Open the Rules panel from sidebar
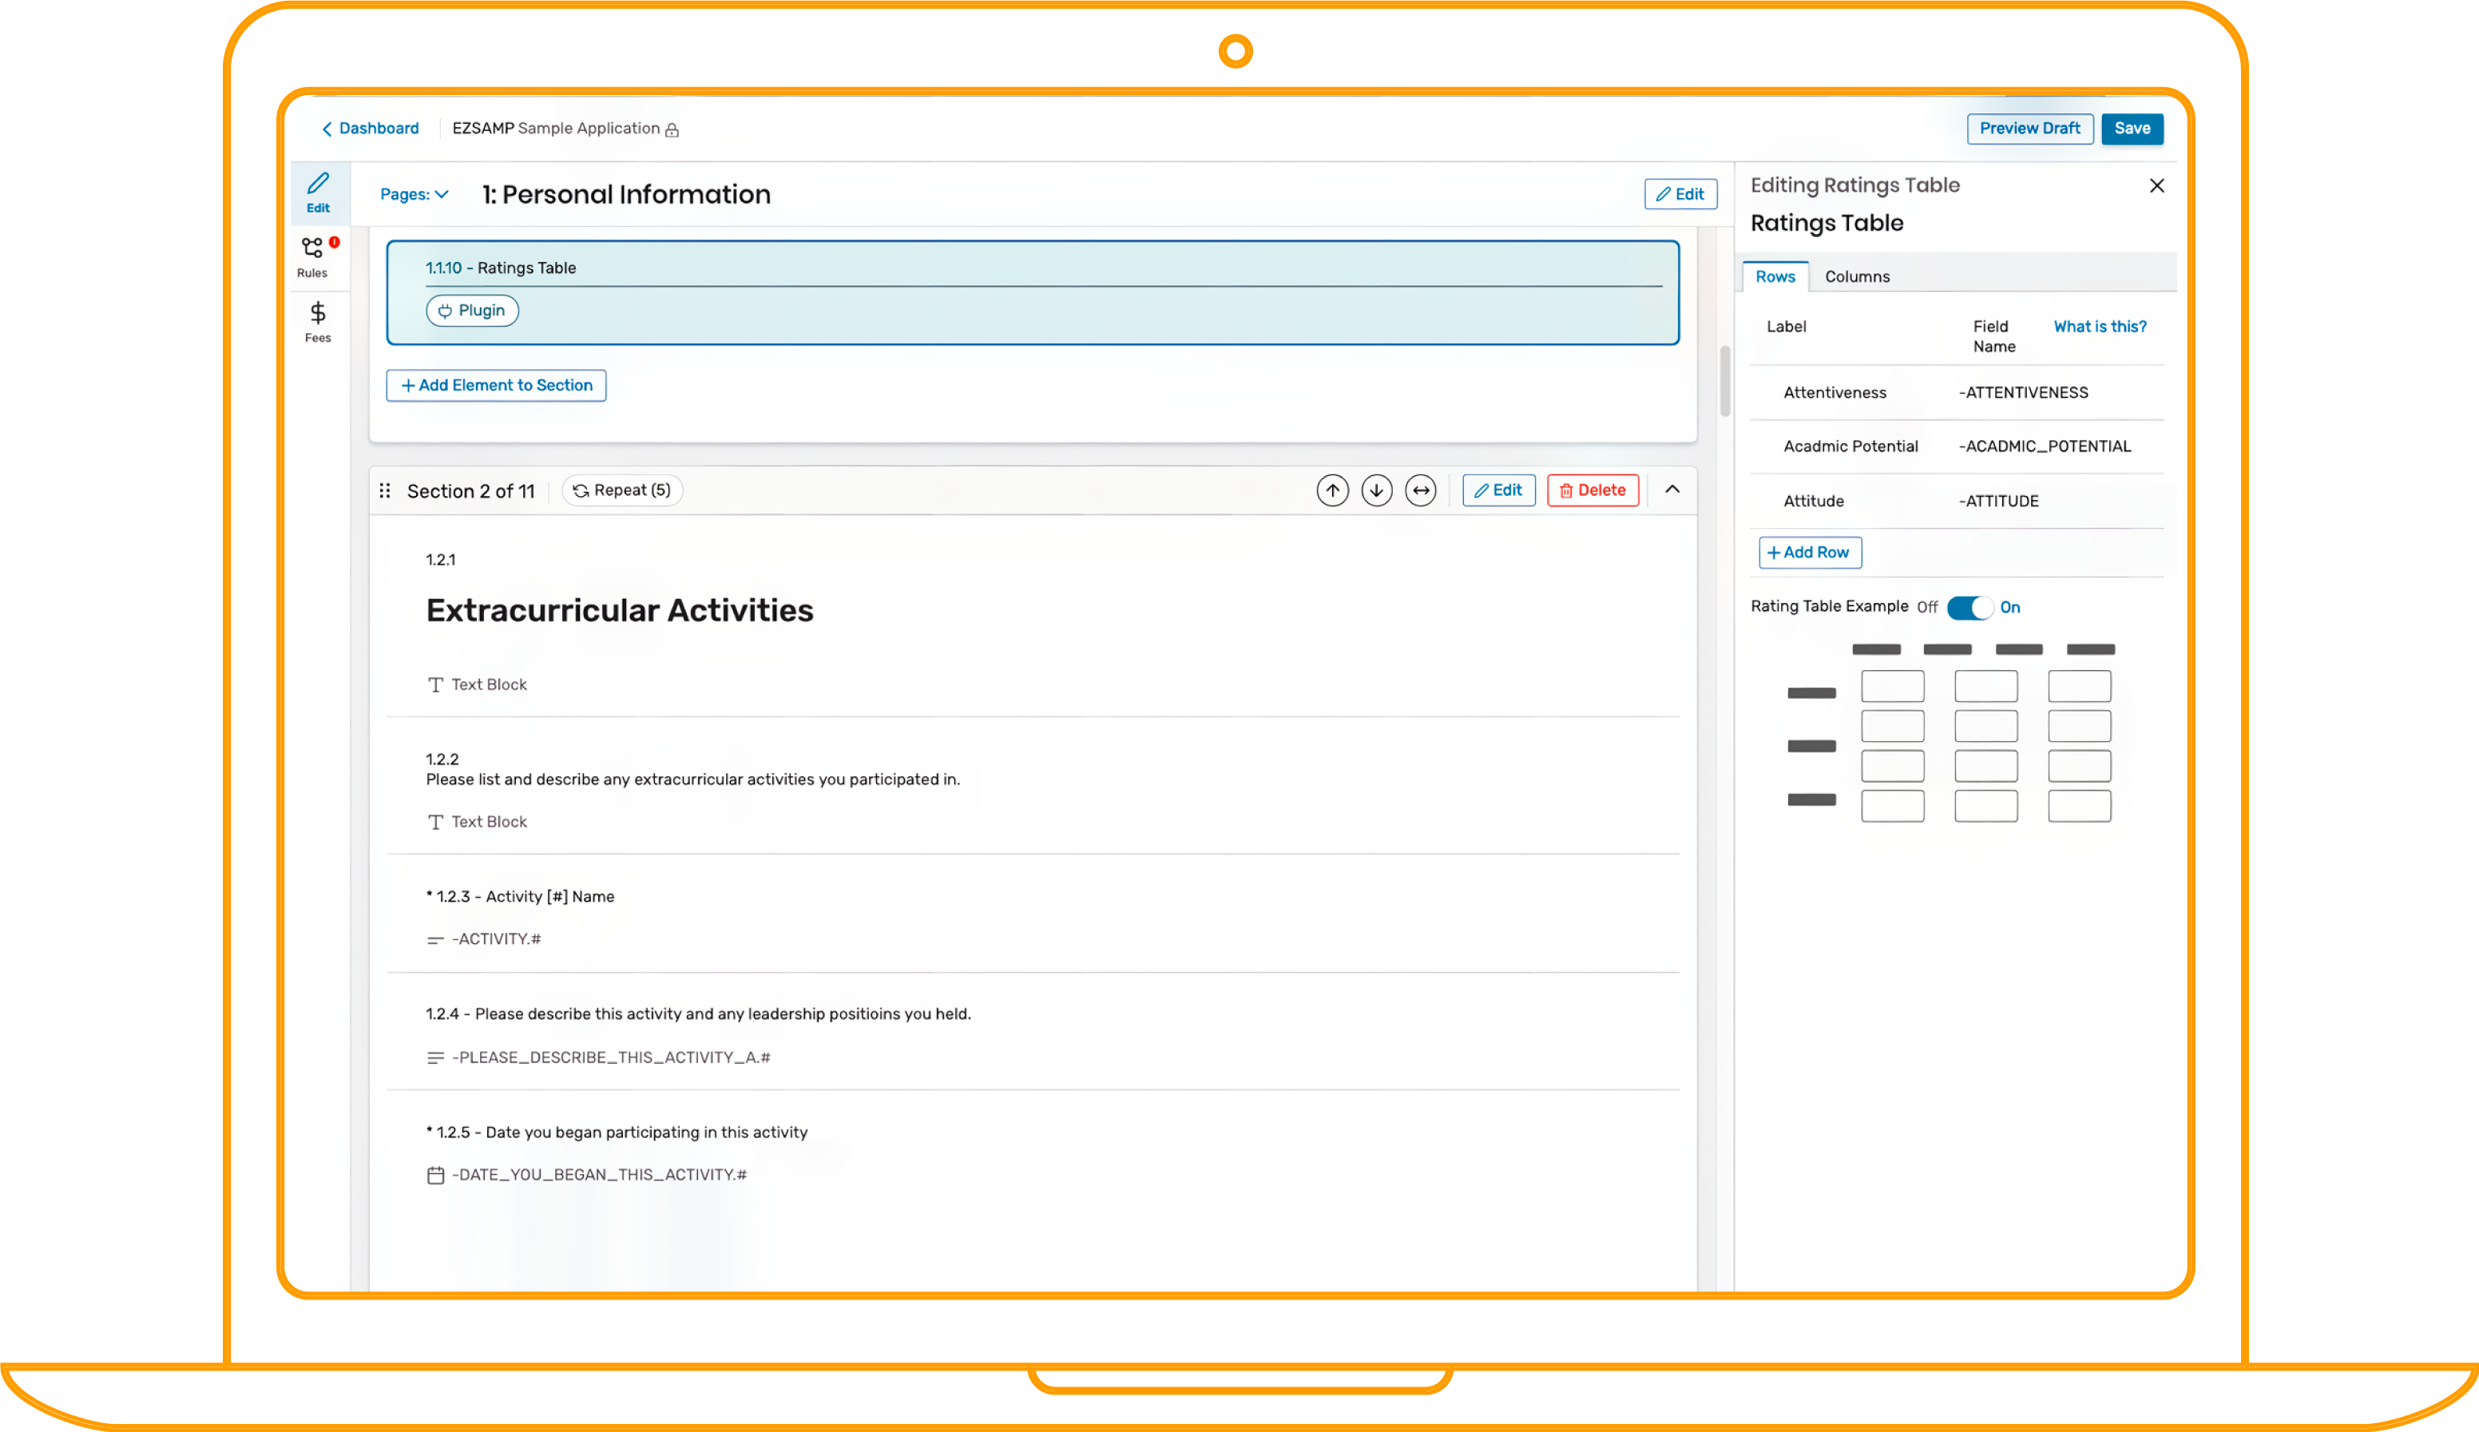2479x1432 pixels. point(313,256)
